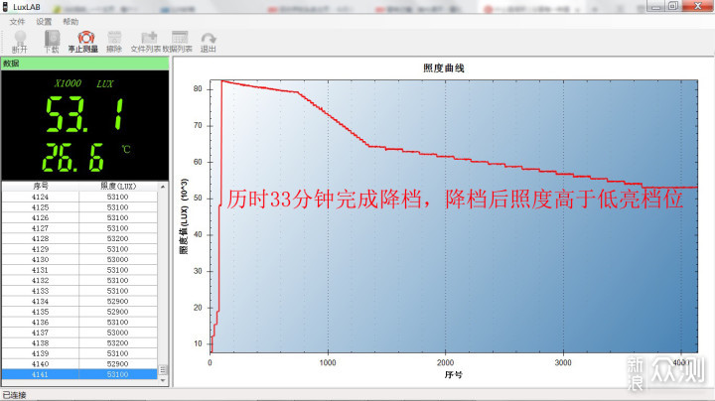Click the scroll down arrow of data table

[x=163, y=380]
